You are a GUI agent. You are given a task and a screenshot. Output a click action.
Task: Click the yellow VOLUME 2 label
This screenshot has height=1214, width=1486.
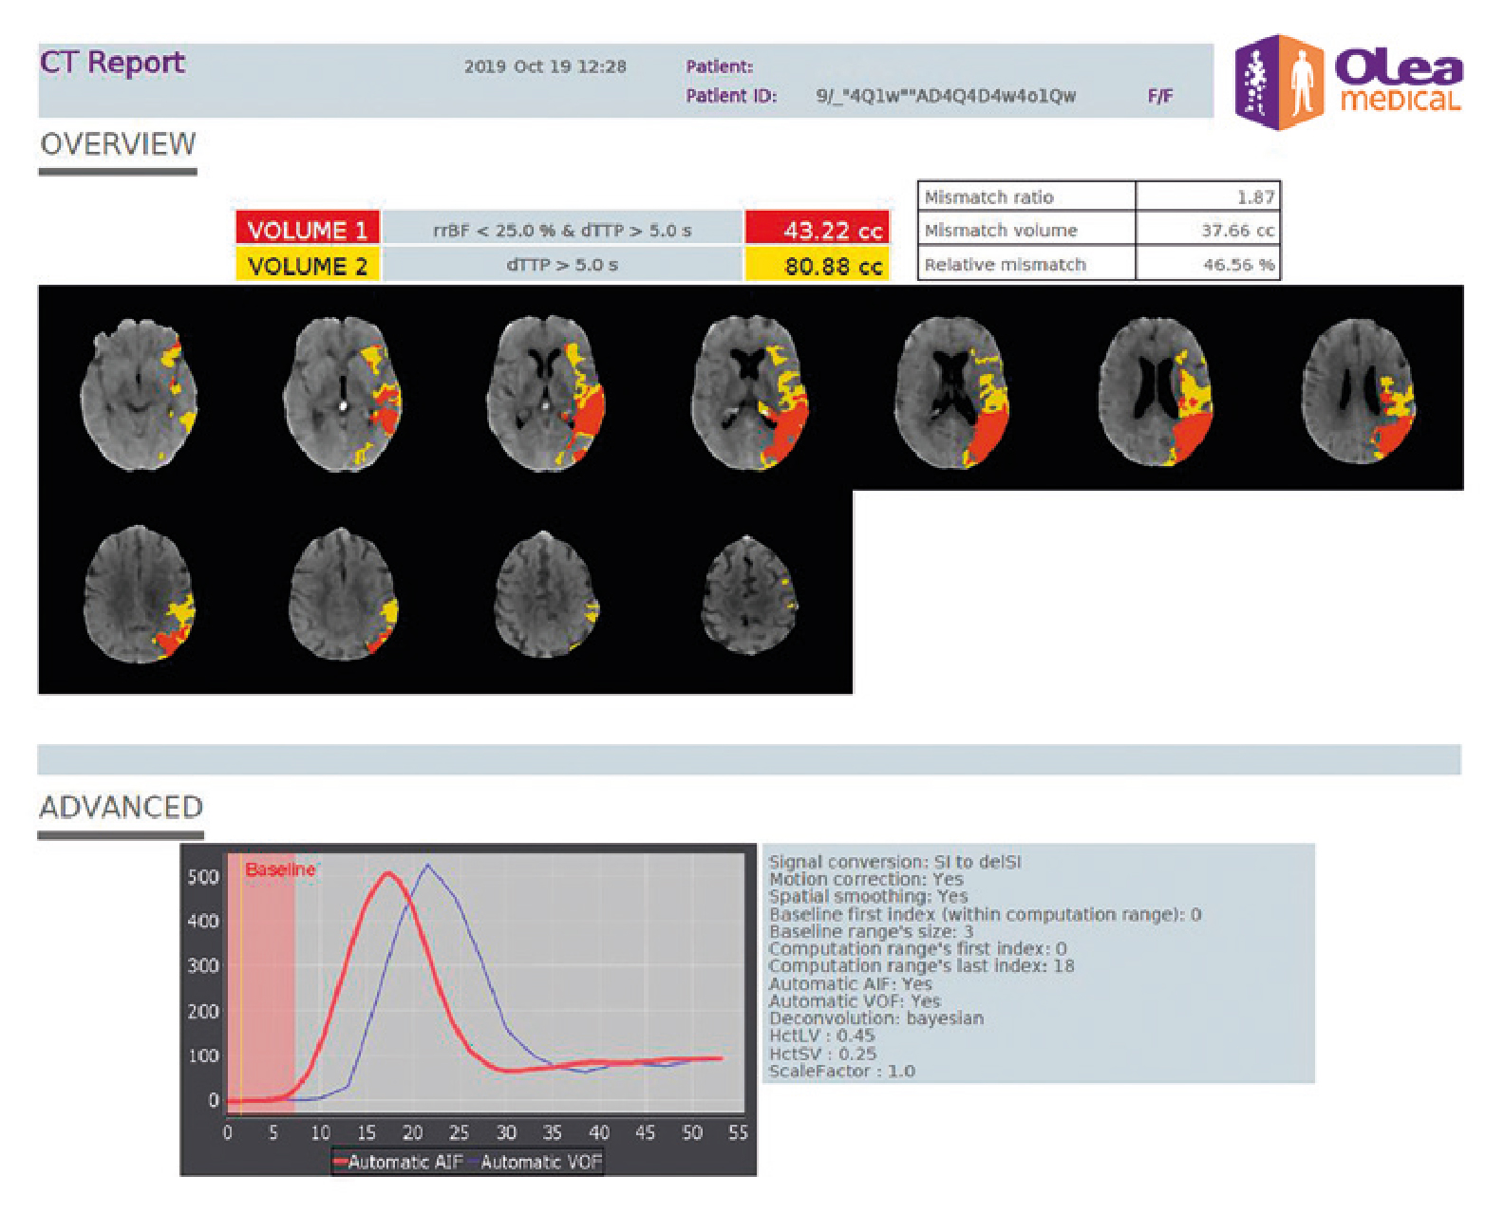tap(308, 266)
